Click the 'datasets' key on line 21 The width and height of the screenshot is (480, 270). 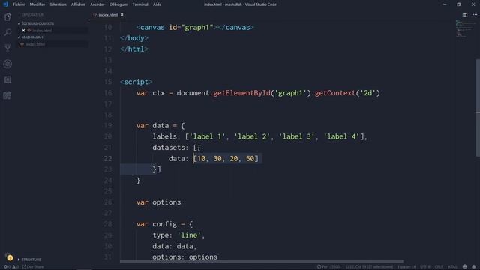click(x=169, y=148)
